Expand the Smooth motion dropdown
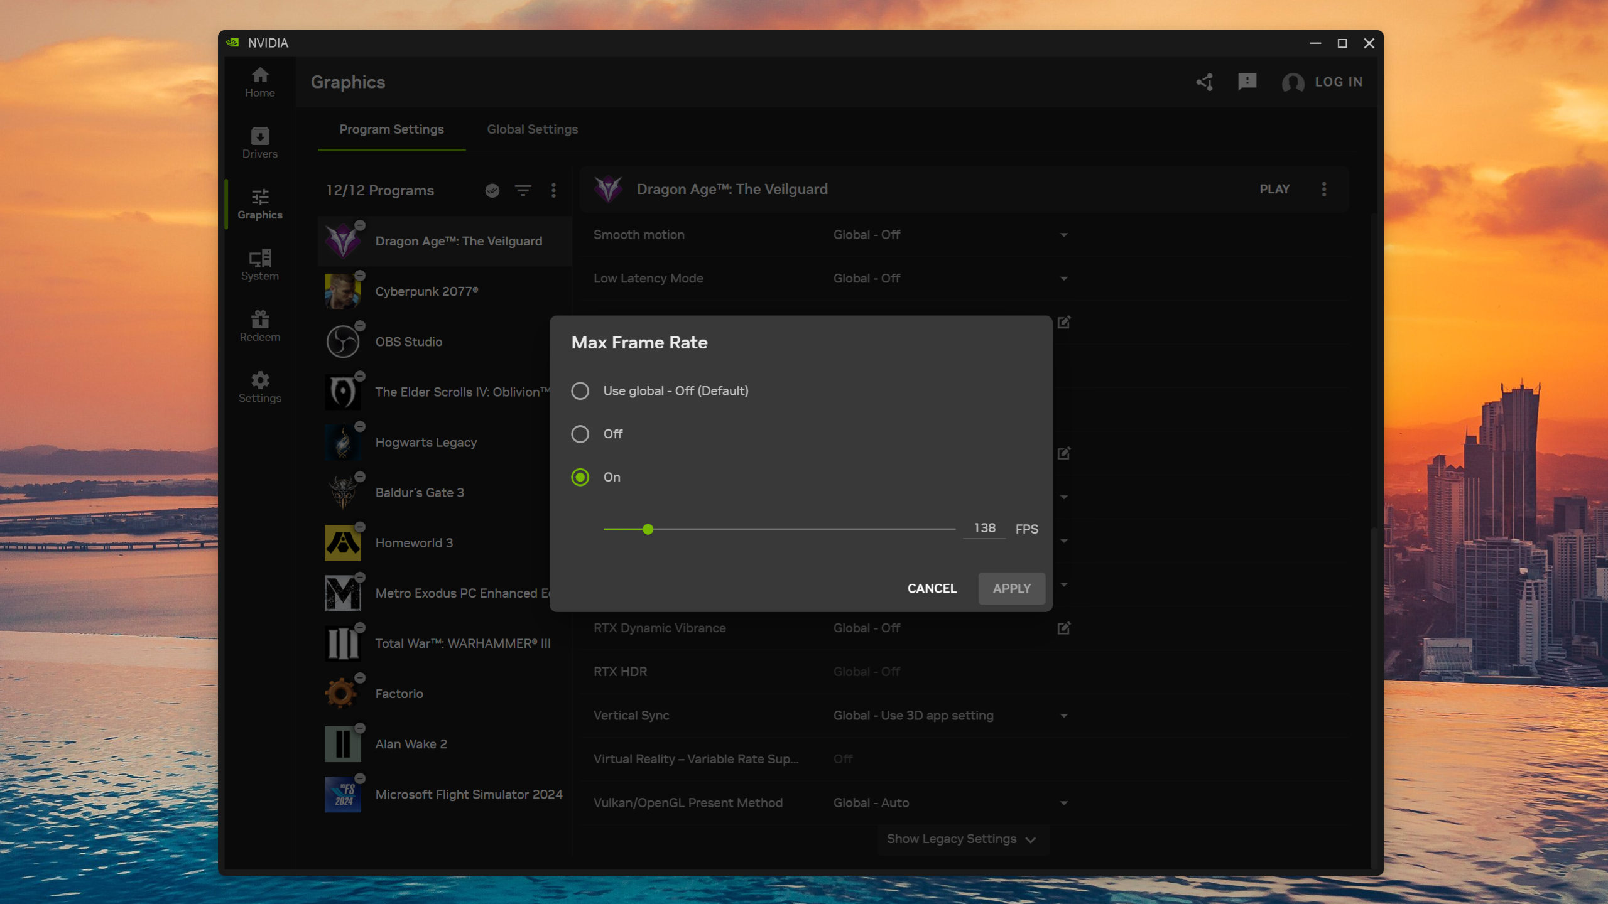Viewport: 1608px width, 904px height. pyautogui.click(x=1063, y=234)
